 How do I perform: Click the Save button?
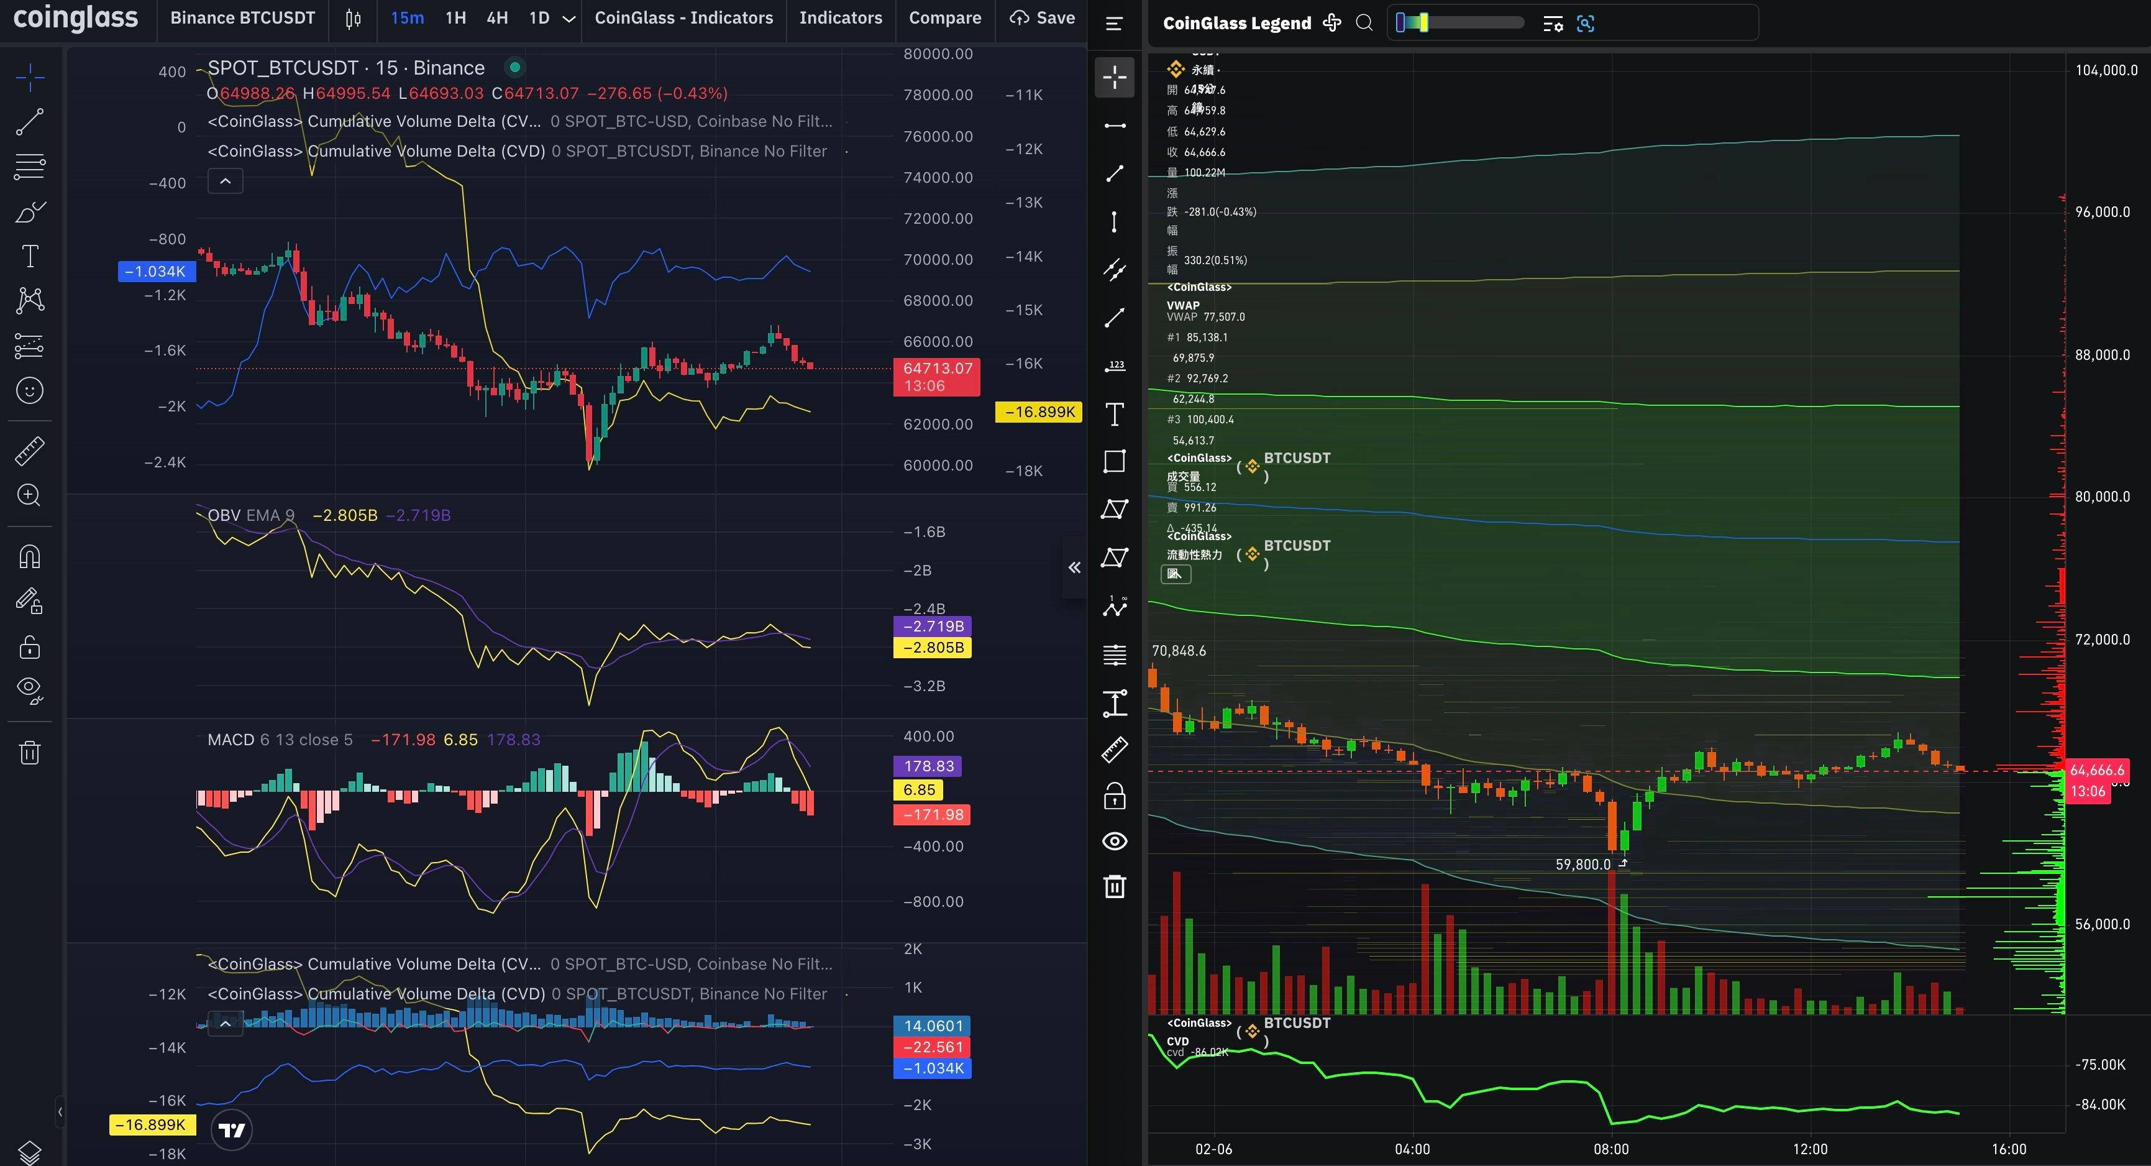click(1042, 19)
